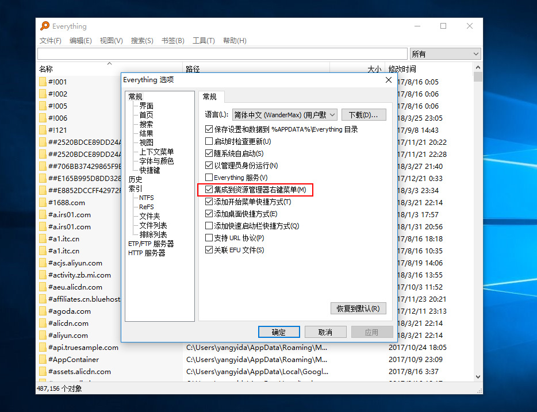This screenshot has width=537, height=412.
Task: Select 上下文菜单 in options tree
Action: click(156, 152)
